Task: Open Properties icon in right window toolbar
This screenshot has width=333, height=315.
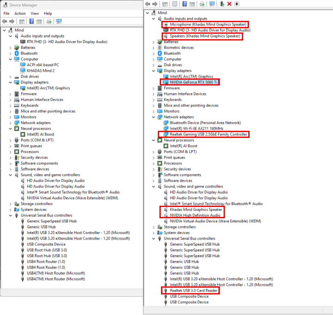Action: point(175,4)
